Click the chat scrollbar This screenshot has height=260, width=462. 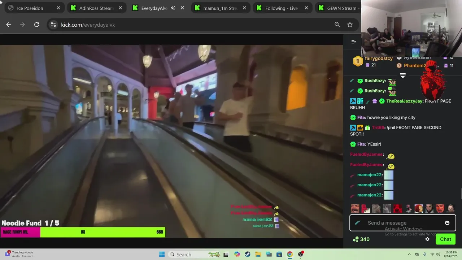(x=461, y=194)
